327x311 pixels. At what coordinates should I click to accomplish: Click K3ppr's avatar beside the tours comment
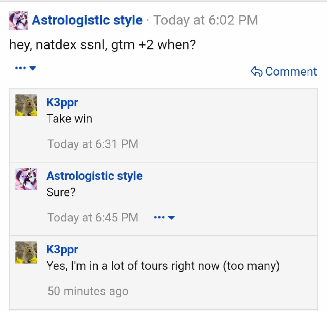pyautogui.click(x=26, y=253)
